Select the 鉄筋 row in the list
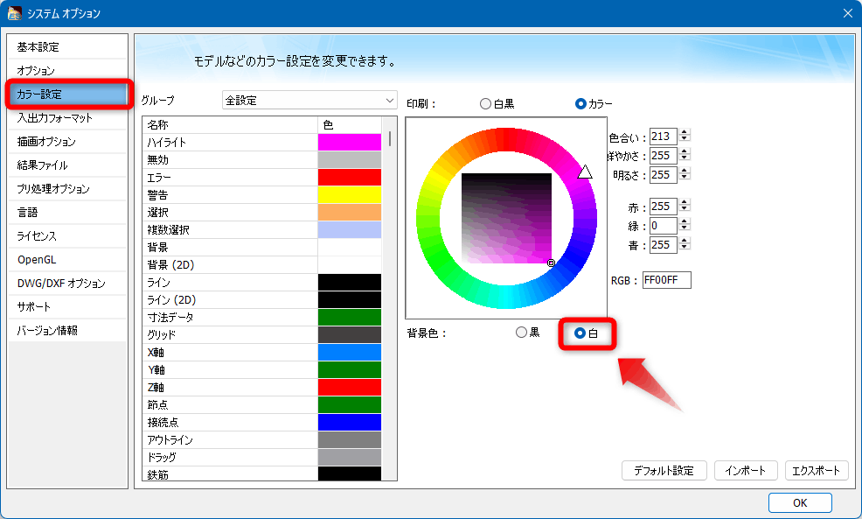862x519 pixels. (261, 473)
